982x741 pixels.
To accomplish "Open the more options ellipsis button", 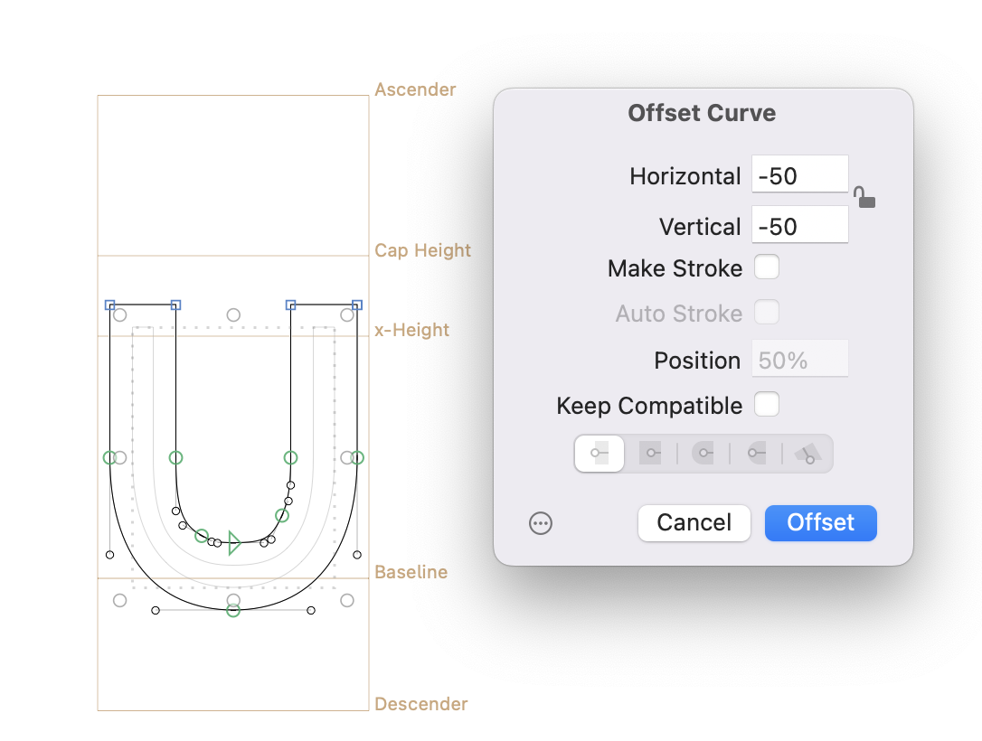I will tap(541, 523).
